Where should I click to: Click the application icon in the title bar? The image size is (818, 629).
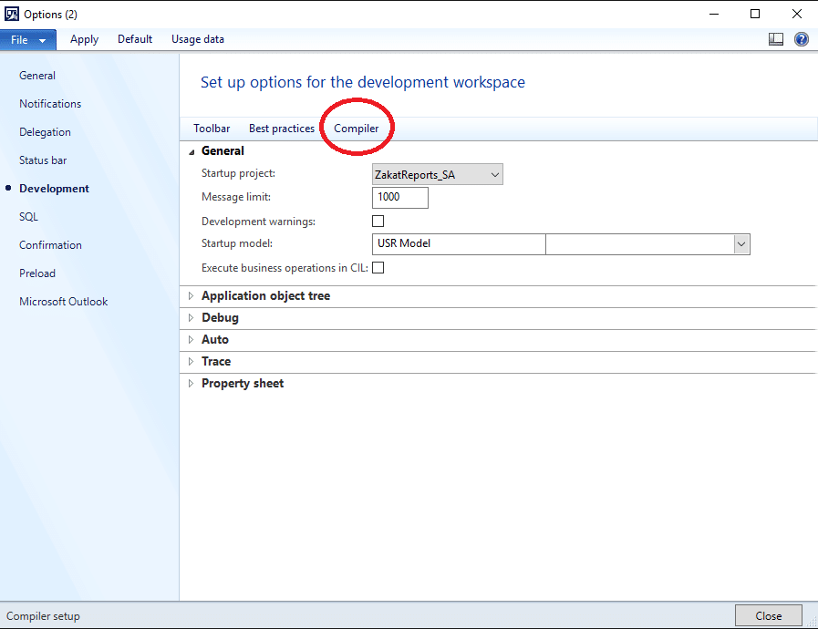[13, 14]
